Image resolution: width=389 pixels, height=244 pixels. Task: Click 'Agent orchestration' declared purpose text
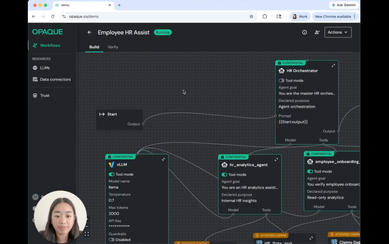[297, 106]
